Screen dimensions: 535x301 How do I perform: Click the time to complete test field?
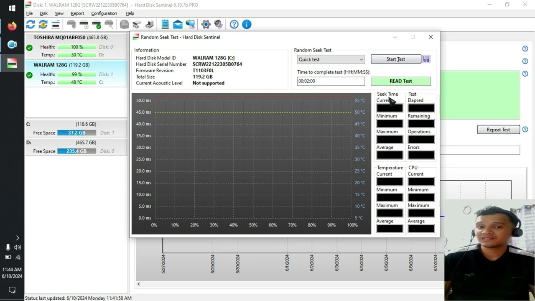[331, 81]
